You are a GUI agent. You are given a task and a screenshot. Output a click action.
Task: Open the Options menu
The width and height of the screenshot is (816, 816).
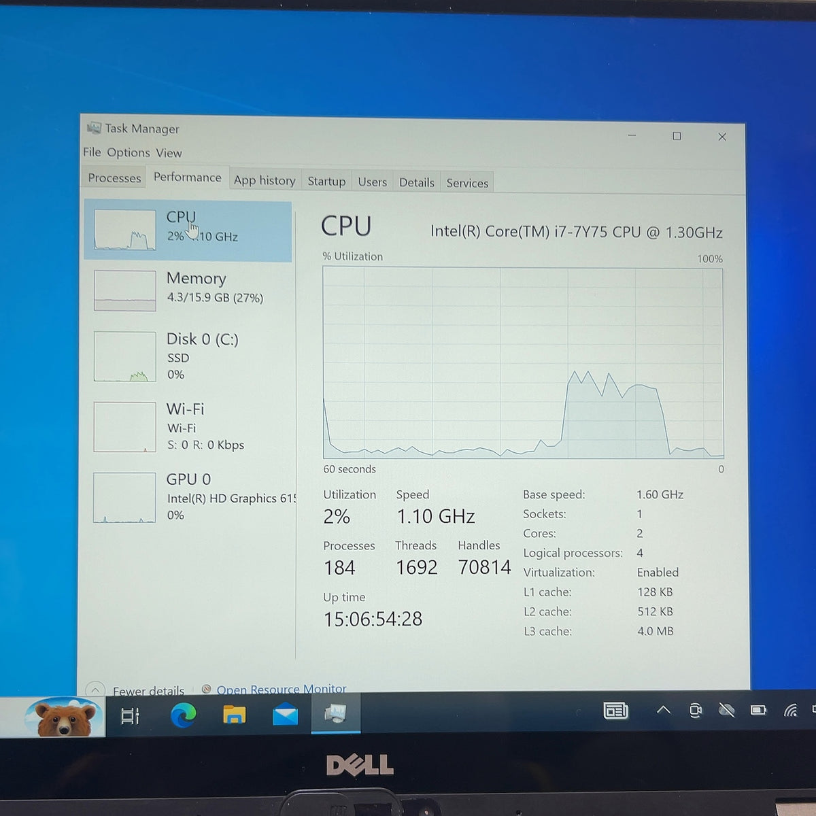(129, 152)
